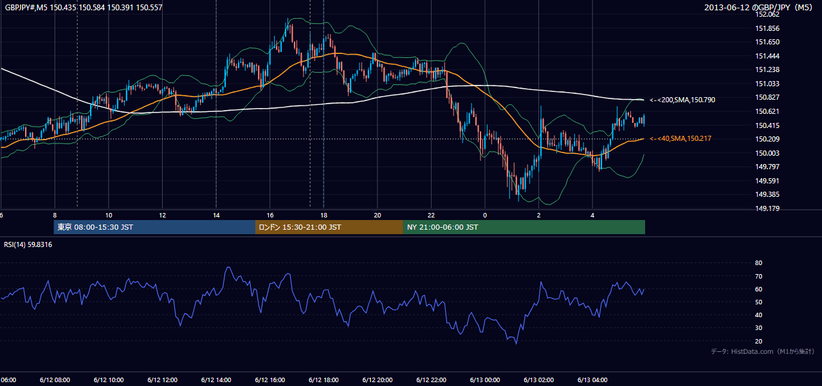Viewport: 822px width, 386px height.
Task: Click the 149.591 price axis value
Action: pos(768,181)
